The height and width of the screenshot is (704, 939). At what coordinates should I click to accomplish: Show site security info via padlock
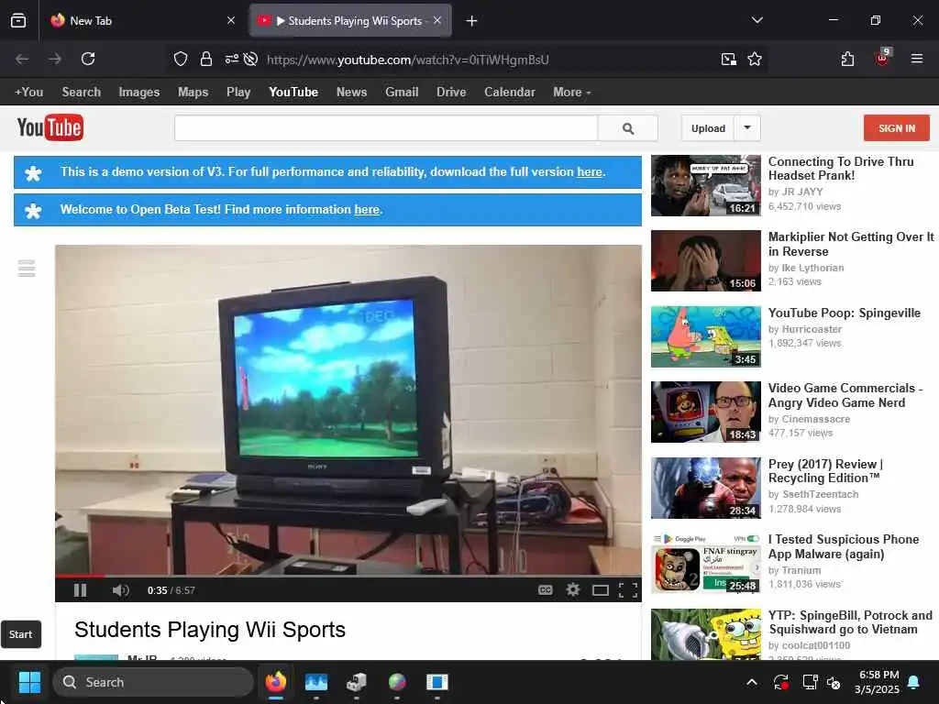tap(206, 59)
